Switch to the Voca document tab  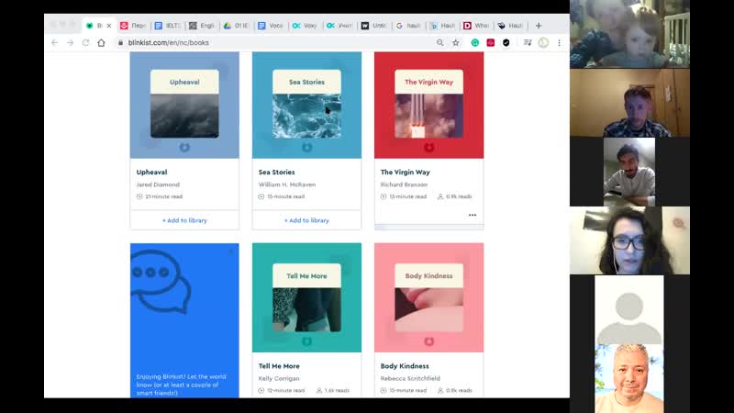pyautogui.click(x=270, y=26)
